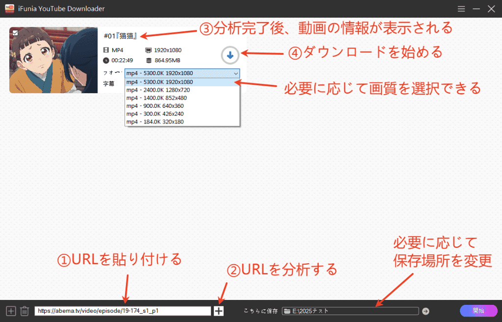Open the hamburger menu in title bar
Screen dimensions: 502x322
coord(461,8)
